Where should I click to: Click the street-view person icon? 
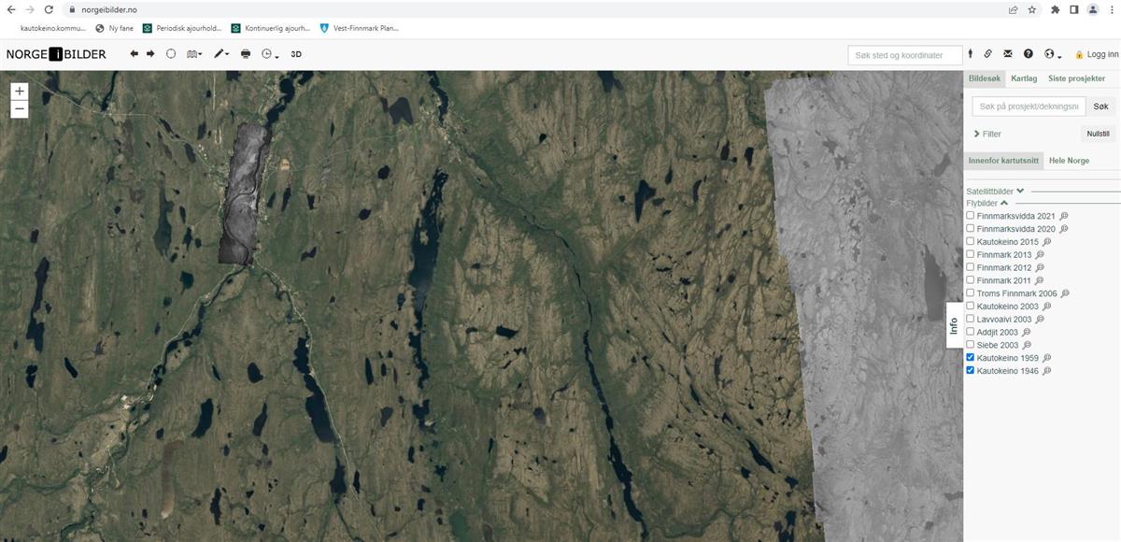[971, 54]
